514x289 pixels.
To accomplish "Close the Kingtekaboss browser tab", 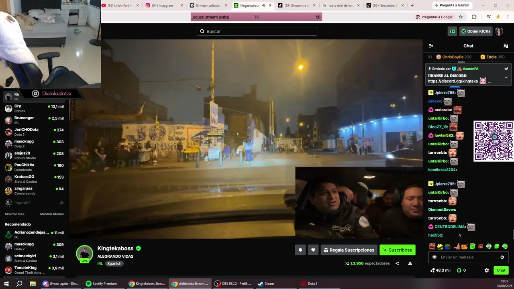I will pyautogui.click(x=270, y=6).
